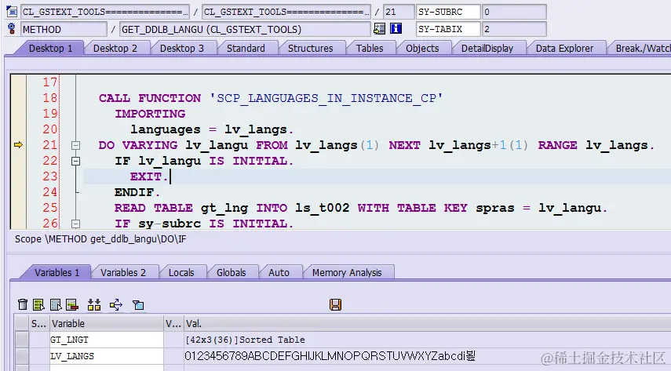Click the SY-SUBRC value field showing 0

click(x=514, y=12)
